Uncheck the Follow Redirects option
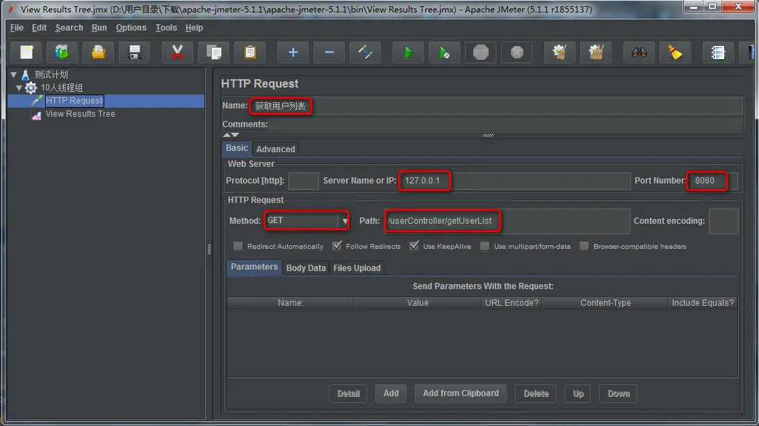The height and width of the screenshot is (426, 759). coord(337,246)
